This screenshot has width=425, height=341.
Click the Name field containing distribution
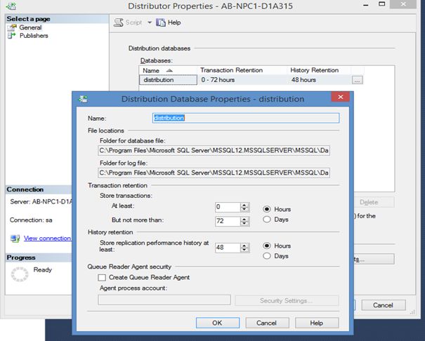pos(246,118)
